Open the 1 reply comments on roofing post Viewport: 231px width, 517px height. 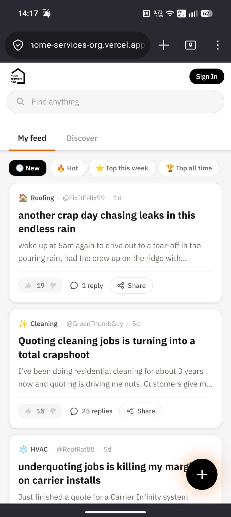point(87,286)
